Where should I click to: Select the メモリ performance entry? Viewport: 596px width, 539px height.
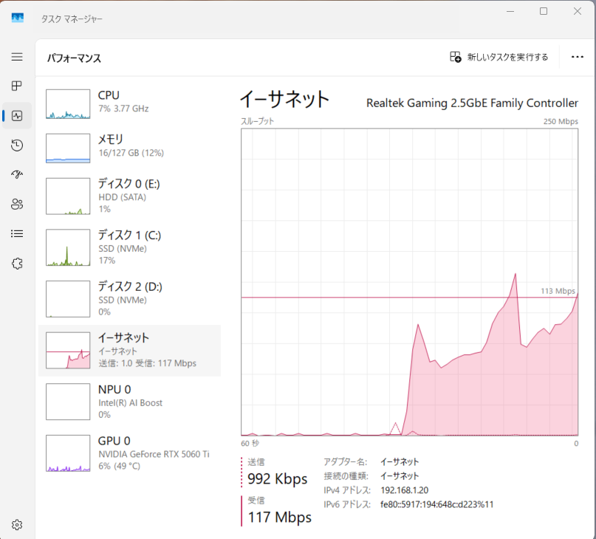pos(129,148)
